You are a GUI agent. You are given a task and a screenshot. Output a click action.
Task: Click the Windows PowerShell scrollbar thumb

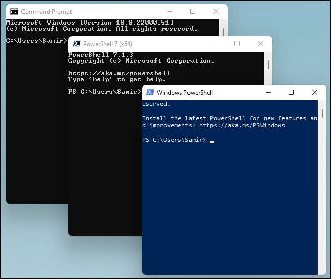(x=322, y=113)
